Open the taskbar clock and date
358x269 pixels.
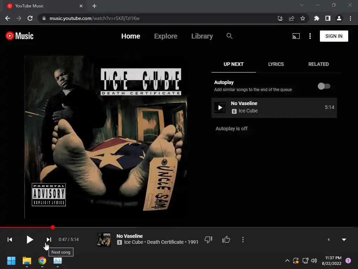pyautogui.click(x=331, y=261)
